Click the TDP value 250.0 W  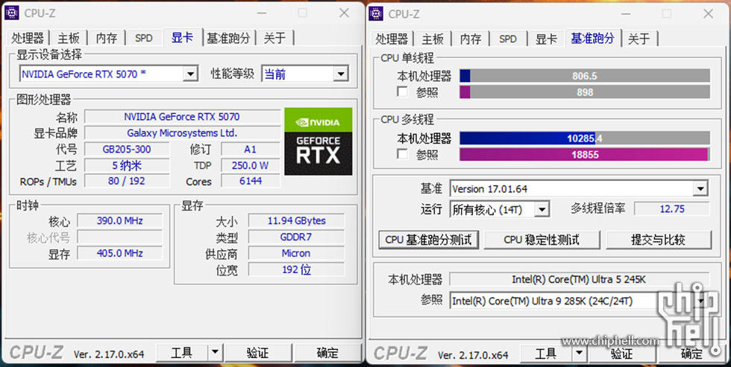click(251, 165)
